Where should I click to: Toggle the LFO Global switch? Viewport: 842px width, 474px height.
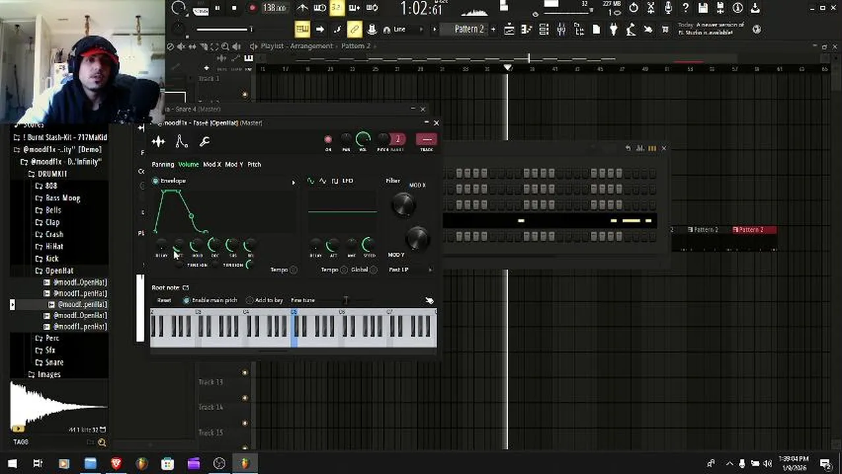tap(374, 270)
